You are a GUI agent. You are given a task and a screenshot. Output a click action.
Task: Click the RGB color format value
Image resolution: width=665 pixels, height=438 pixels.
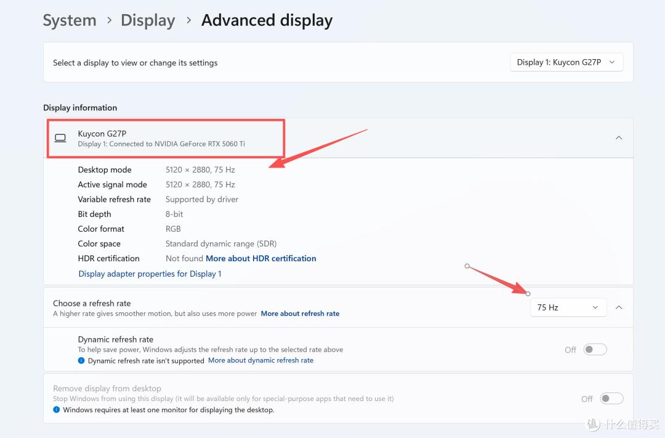[x=173, y=229]
